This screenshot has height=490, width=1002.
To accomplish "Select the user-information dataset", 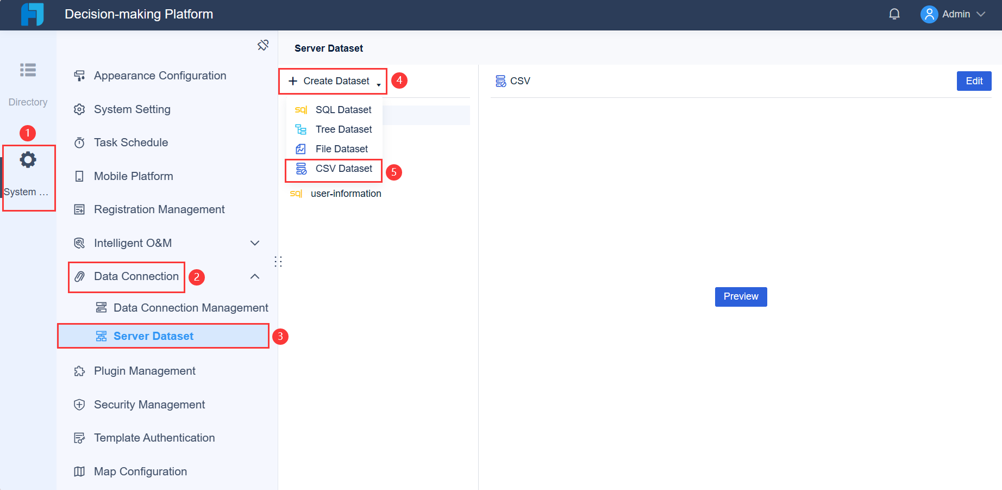I will 346,194.
